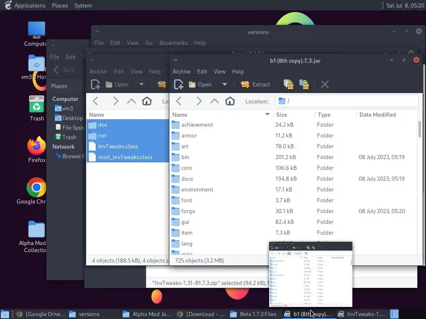Select the art folder
This screenshot has width=426, height=319.
[185, 147]
